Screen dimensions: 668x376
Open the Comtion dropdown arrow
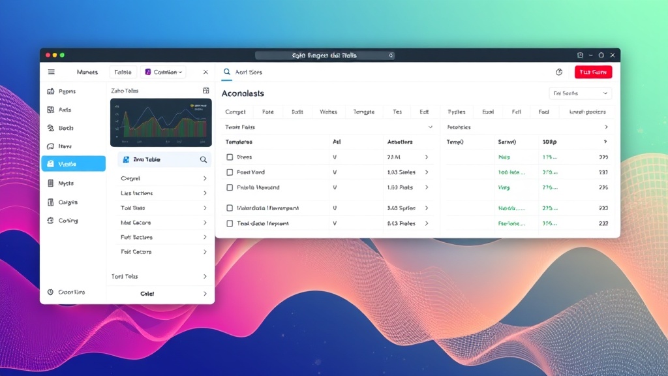181,72
